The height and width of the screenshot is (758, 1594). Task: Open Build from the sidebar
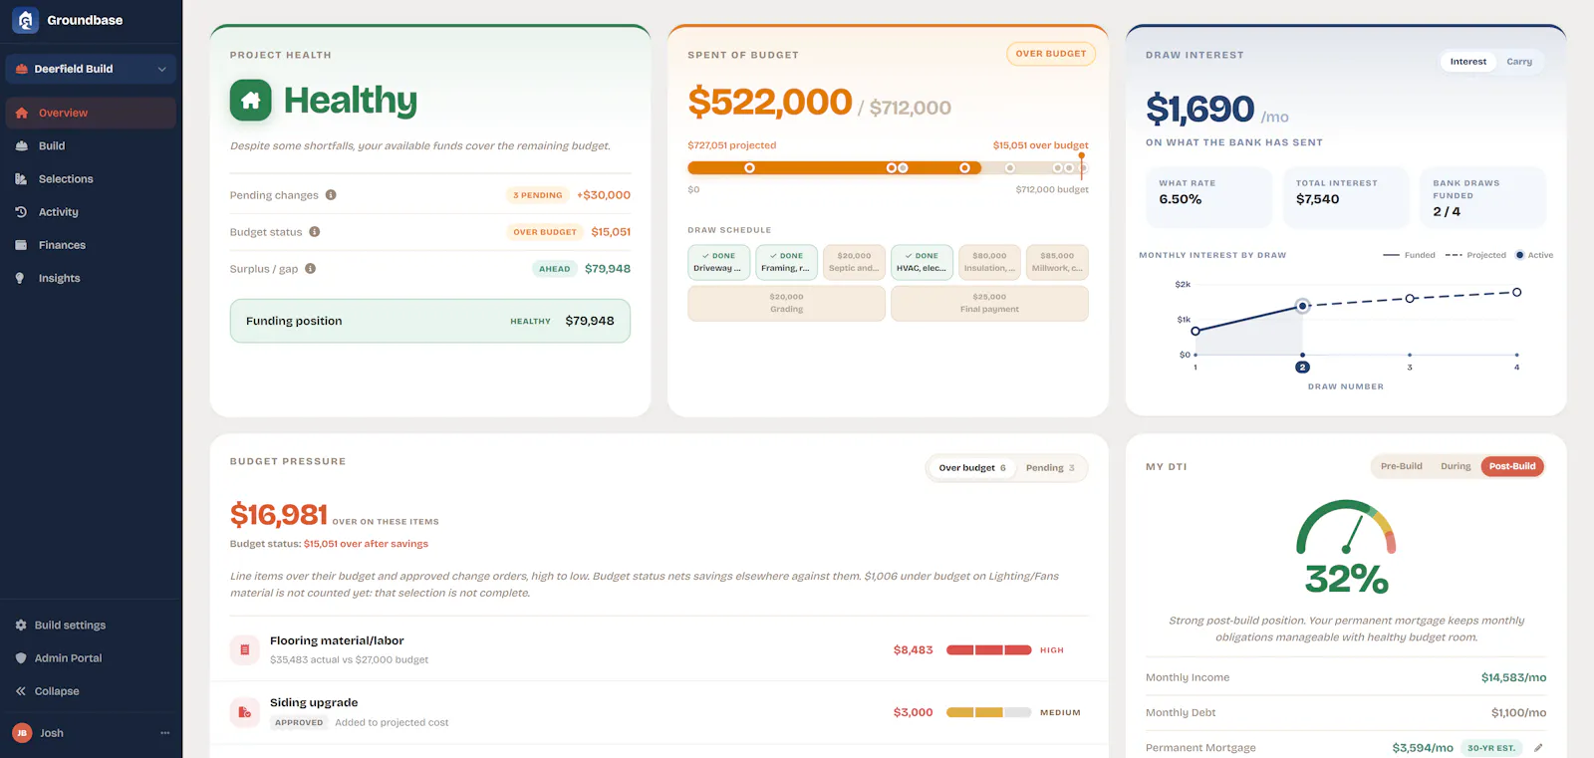point(91,145)
